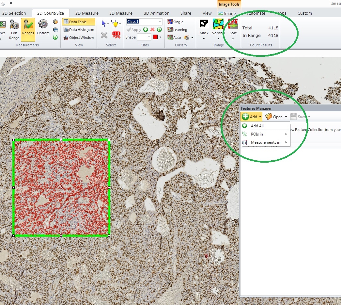
Task: Click the In Range count value 4118
Action: (x=273, y=35)
